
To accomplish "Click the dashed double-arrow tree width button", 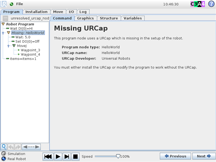I will (31, 147).
